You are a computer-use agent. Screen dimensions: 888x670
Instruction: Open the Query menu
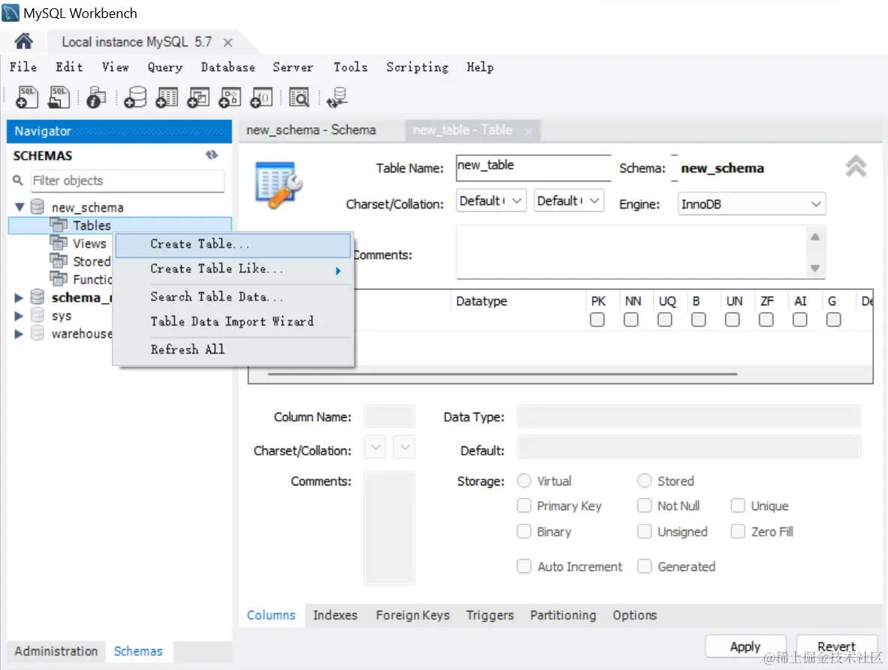tap(165, 68)
